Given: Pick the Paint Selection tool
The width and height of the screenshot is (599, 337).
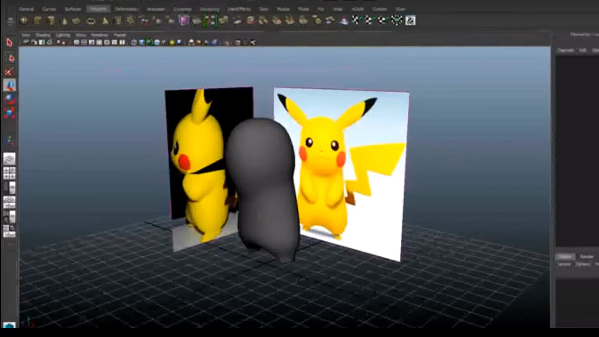Looking at the screenshot, I should pos(9,72).
